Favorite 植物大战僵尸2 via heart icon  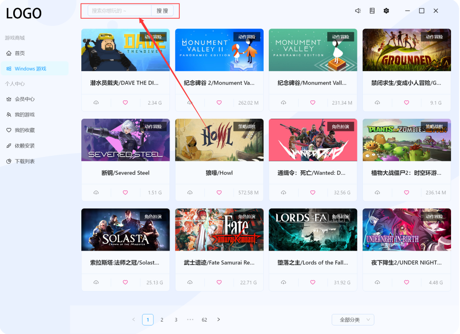406,192
